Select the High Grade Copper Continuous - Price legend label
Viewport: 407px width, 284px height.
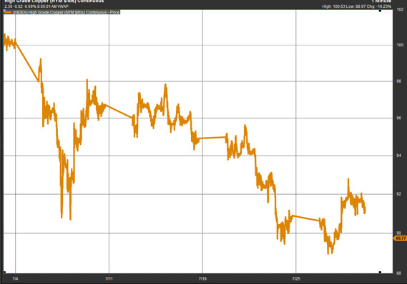(66, 12)
